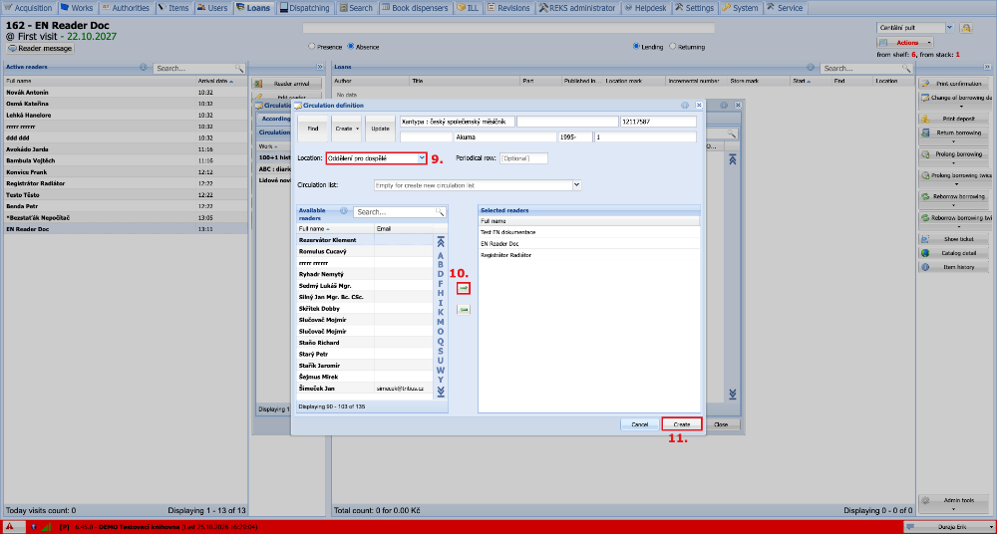Screen dimensions: 997x534
Task: Click green signal bars icon in status bar
Action: point(47,526)
